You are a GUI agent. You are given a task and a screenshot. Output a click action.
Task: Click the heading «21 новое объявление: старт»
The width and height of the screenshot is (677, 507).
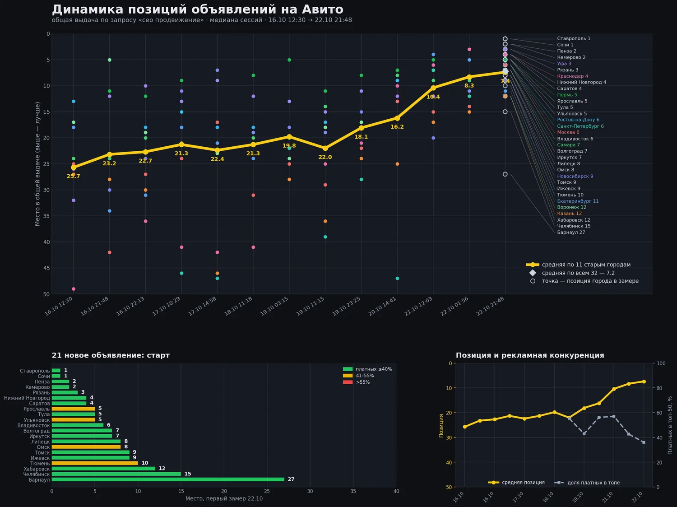pos(111,355)
